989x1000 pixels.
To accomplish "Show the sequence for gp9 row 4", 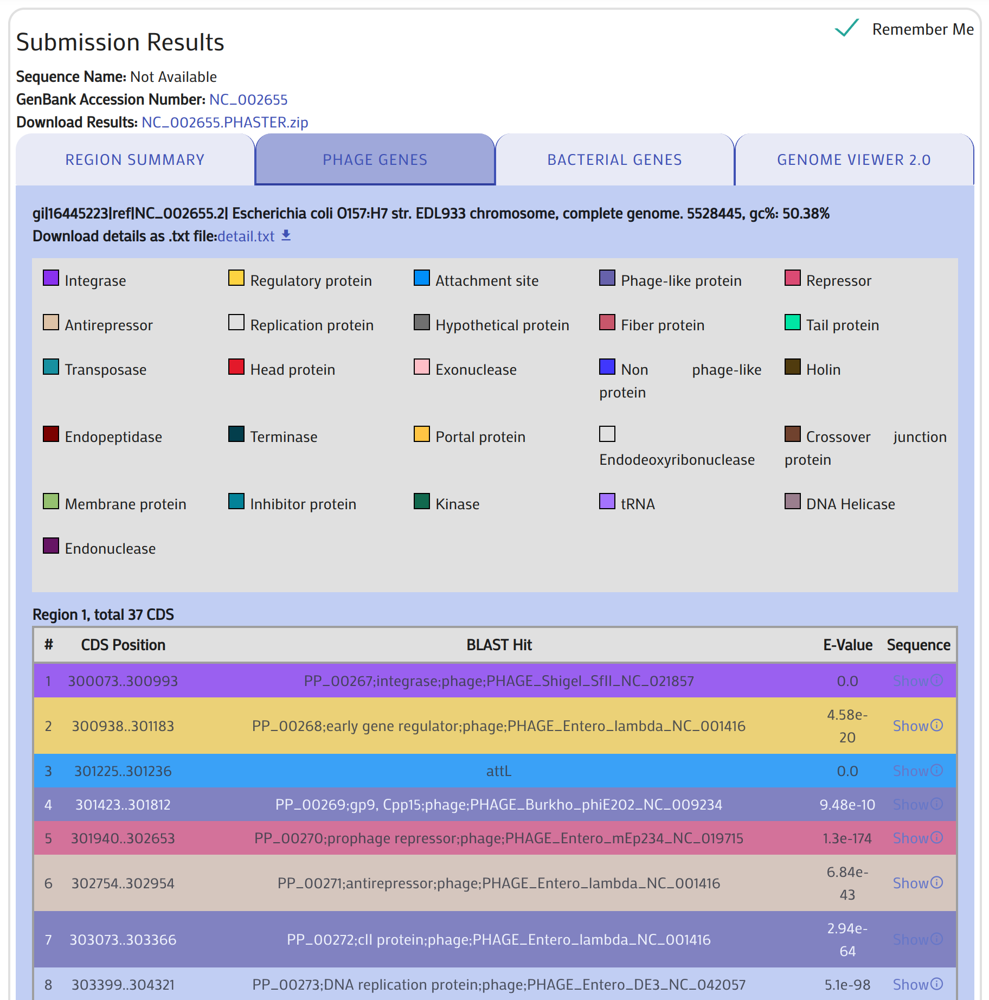I will tap(910, 804).
